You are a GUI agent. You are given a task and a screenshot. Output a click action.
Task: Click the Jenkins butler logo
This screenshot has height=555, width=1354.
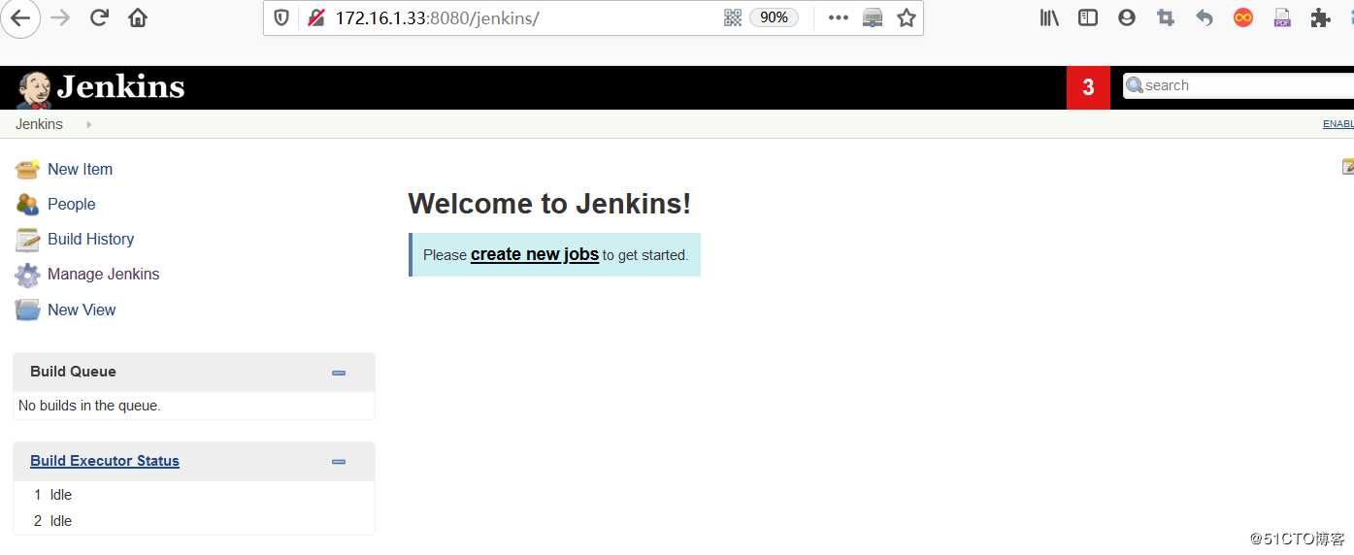click(34, 89)
